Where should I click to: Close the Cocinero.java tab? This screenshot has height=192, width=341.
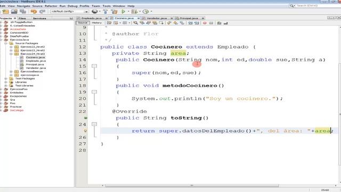[139, 18]
